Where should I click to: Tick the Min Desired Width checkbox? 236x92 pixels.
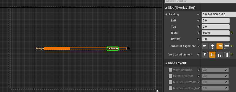pos(170,82)
